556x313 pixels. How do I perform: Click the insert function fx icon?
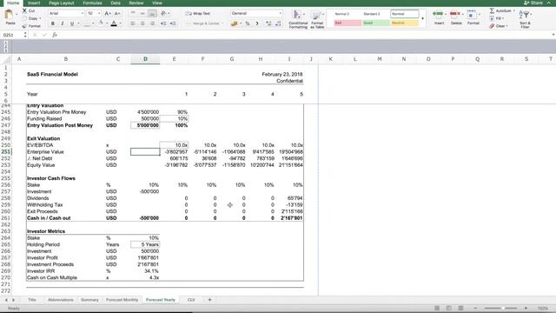[55, 35]
